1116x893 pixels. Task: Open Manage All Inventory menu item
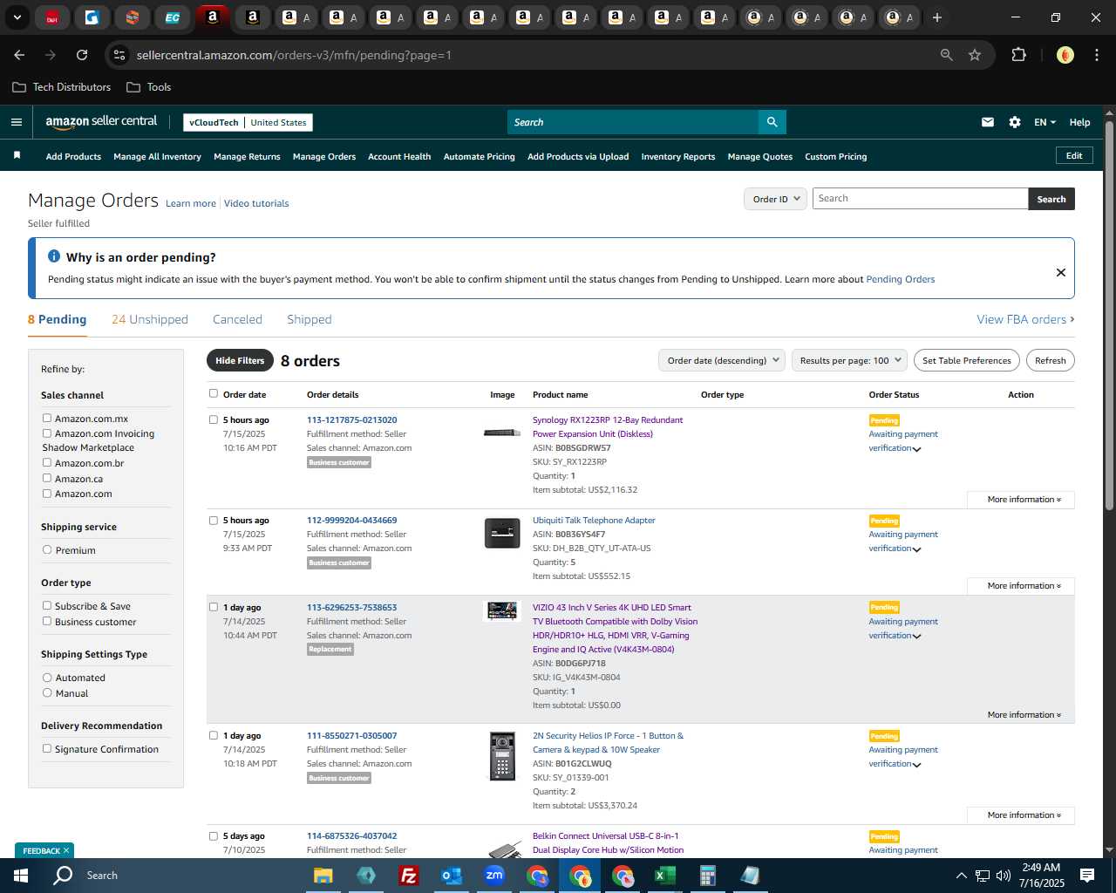coord(157,157)
